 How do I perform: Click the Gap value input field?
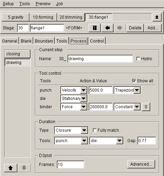pos(147,141)
